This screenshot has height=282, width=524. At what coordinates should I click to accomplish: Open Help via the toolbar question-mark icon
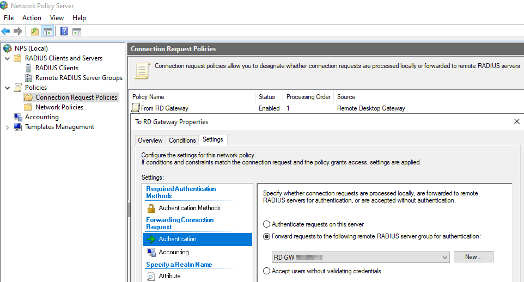(64, 32)
